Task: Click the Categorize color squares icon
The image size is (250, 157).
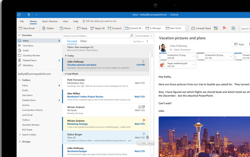Action: pyautogui.click(x=216, y=28)
